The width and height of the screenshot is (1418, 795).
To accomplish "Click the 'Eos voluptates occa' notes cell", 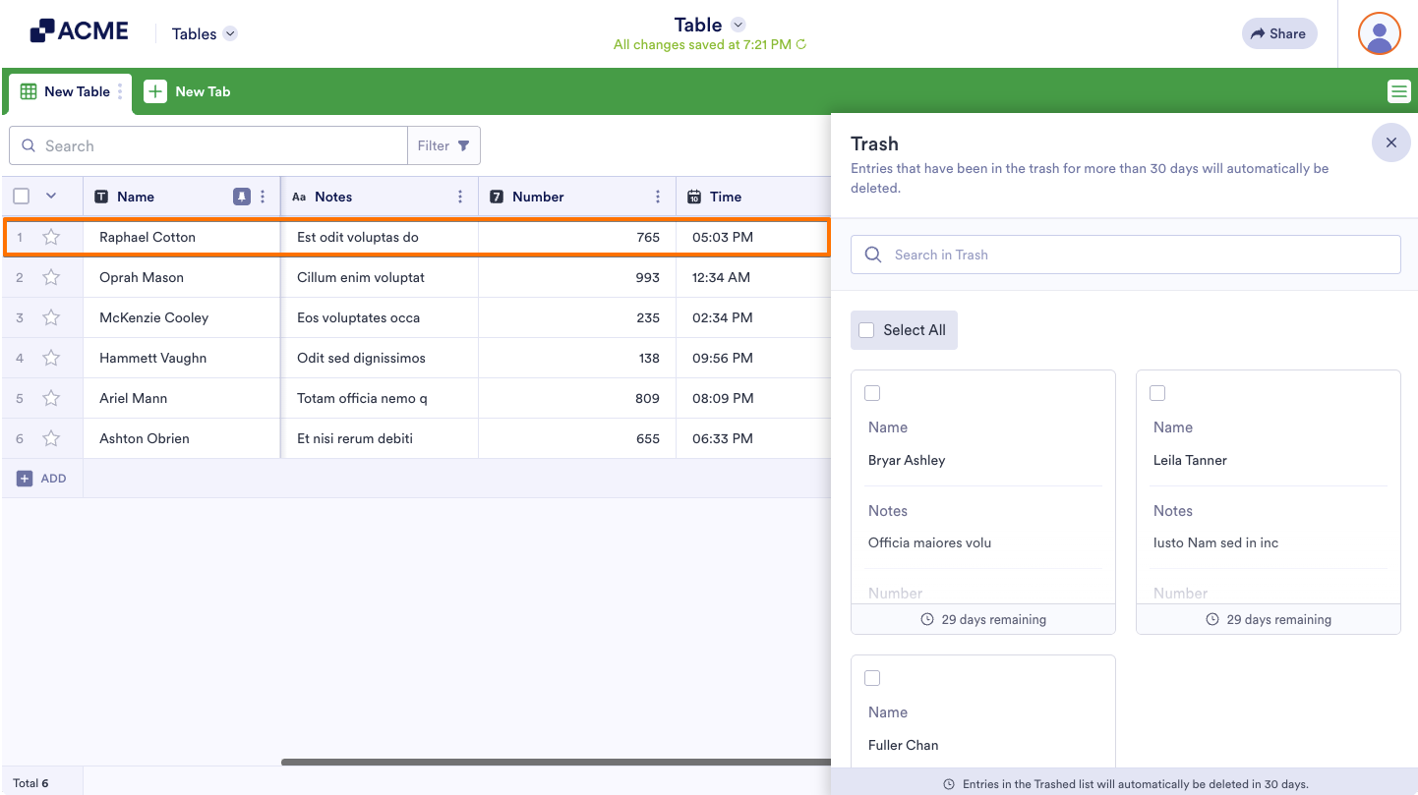I will click(x=380, y=317).
